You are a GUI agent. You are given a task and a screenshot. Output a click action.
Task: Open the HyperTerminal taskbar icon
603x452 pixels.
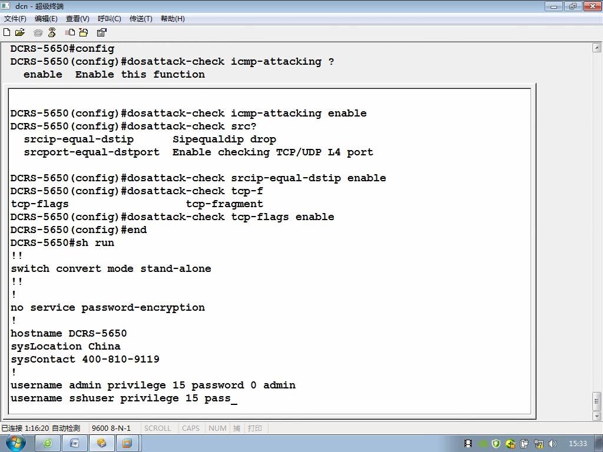point(101,443)
